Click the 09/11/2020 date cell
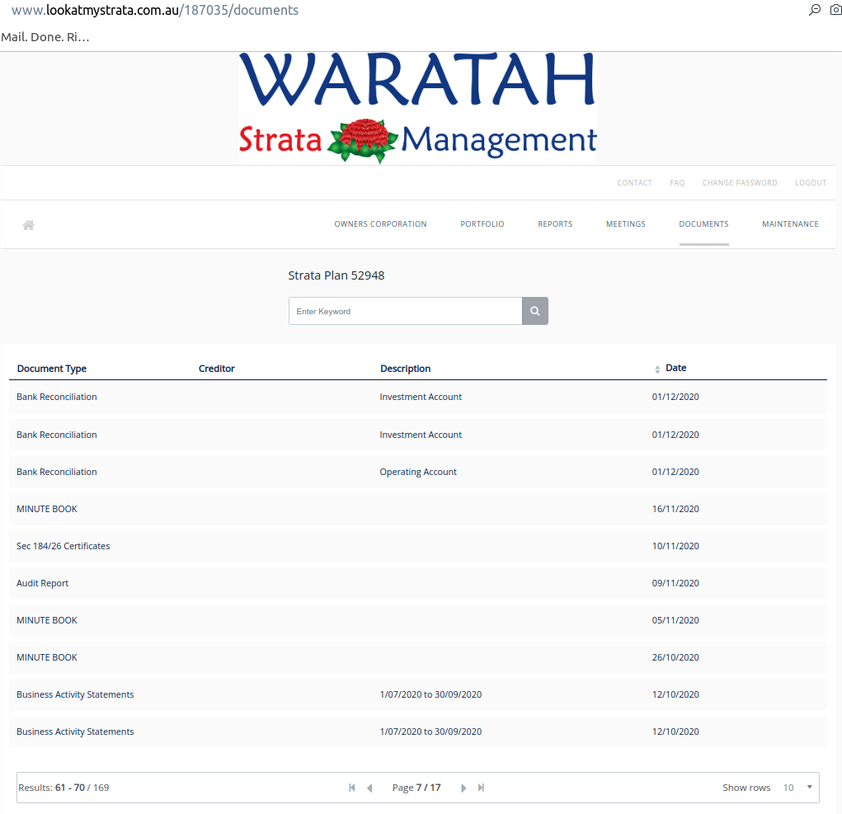The width and height of the screenshot is (842, 814). [x=675, y=583]
